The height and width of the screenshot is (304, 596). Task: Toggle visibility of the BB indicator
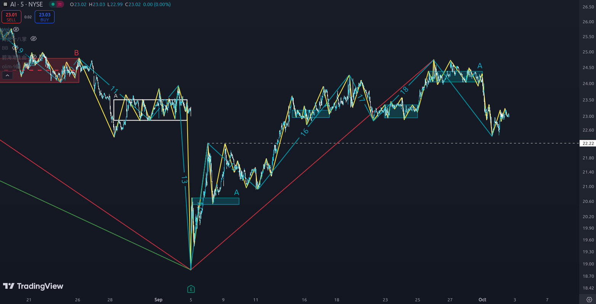coord(15,48)
